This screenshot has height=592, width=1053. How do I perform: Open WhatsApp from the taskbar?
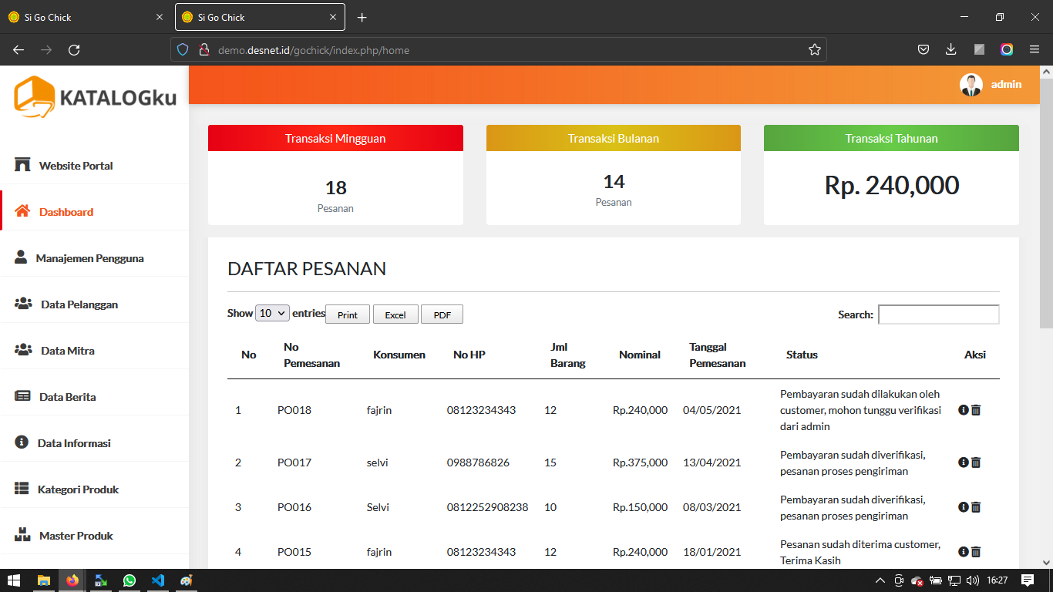coord(129,580)
